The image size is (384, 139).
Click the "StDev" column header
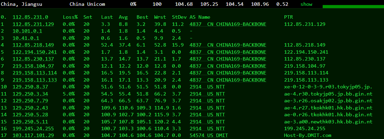[179, 17]
